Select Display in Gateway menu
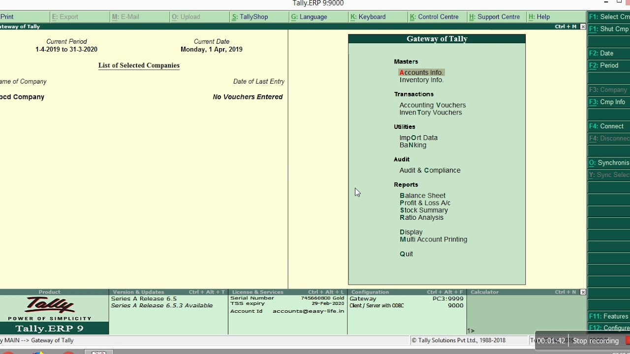The image size is (630, 354). pyautogui.click(x=411, y=232)
